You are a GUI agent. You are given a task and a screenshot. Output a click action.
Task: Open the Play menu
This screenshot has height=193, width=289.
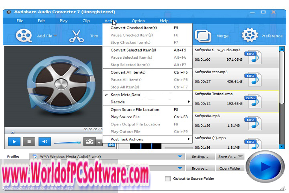tap(63, 21)
